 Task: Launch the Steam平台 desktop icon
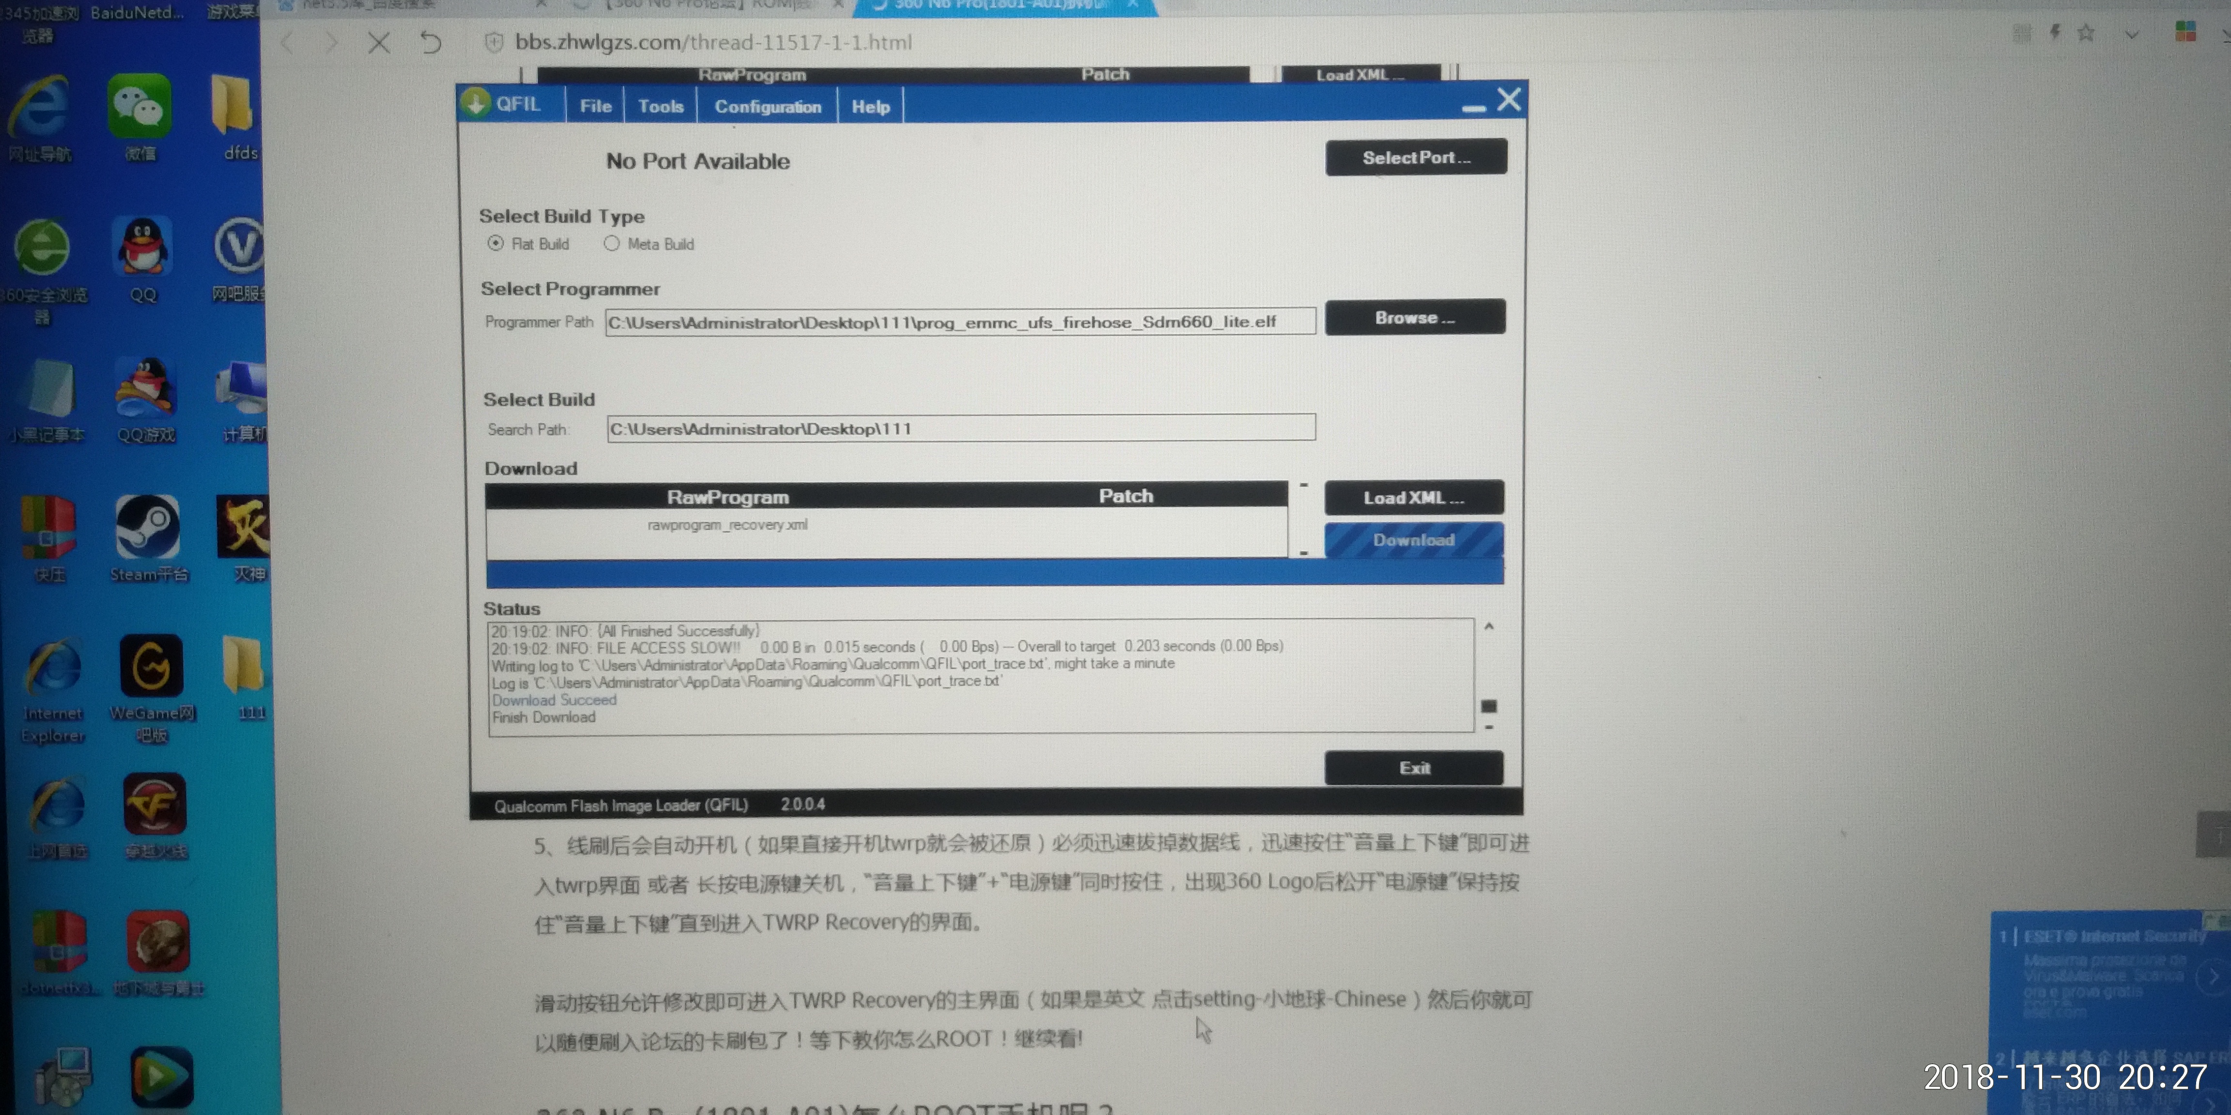148,539
